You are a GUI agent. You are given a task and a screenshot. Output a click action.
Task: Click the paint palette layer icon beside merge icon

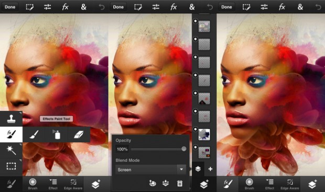153,183
